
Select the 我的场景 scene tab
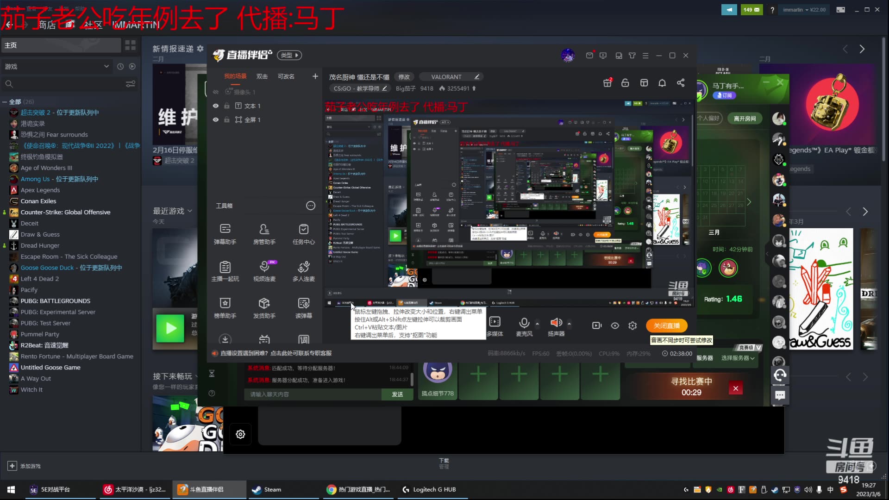pos(235,76)
